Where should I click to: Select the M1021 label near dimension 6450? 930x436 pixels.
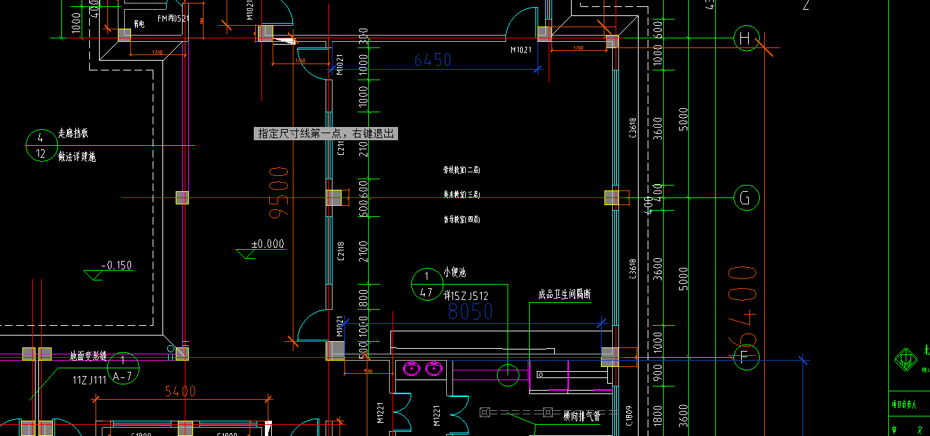(x=521, y=50)
